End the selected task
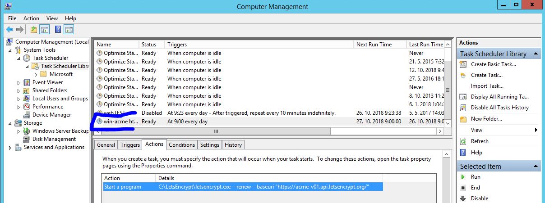 476,188
